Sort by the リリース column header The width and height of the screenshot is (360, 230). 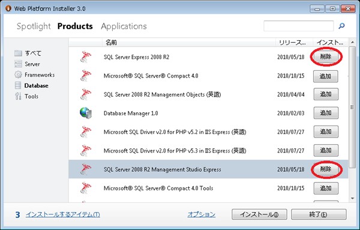pyautogui.click(x=294, y=43)
